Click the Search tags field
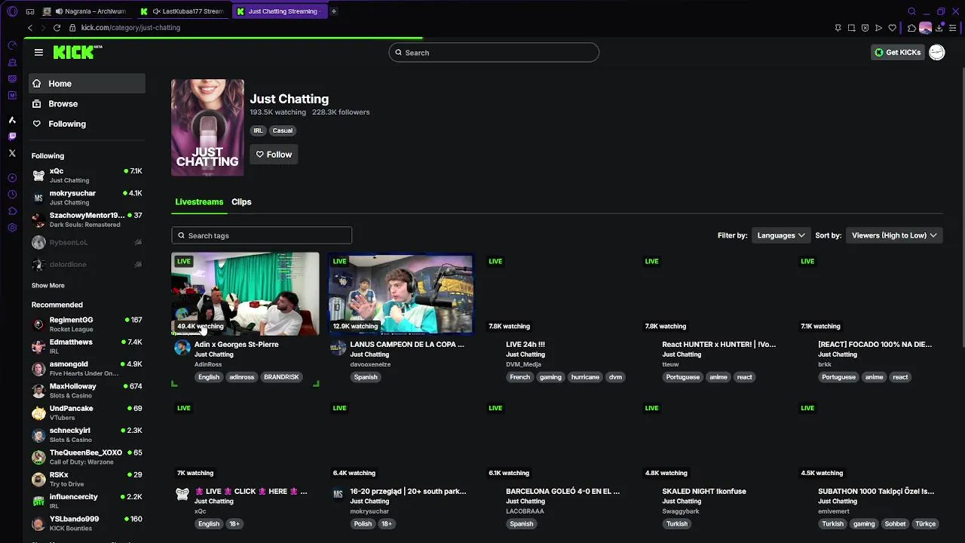The width and height of the screenshot is (965, 543). point(262,235)
